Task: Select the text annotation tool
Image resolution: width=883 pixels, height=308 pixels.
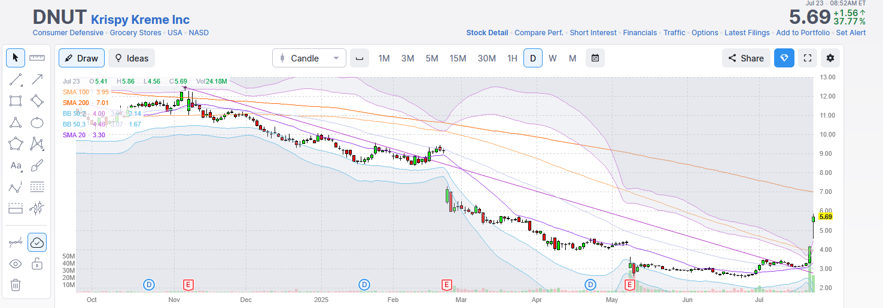Action: pos(16,165)
